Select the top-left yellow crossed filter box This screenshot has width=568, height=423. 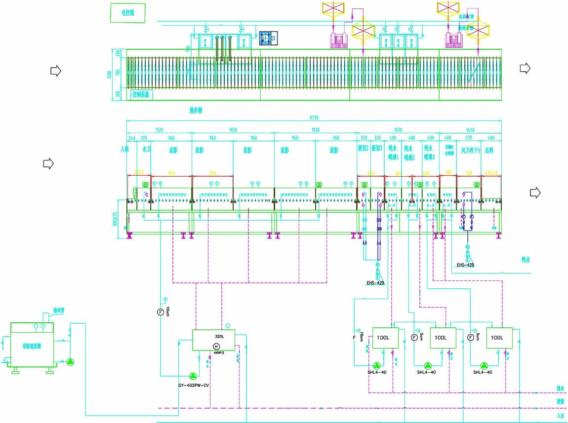click(334, 8)
